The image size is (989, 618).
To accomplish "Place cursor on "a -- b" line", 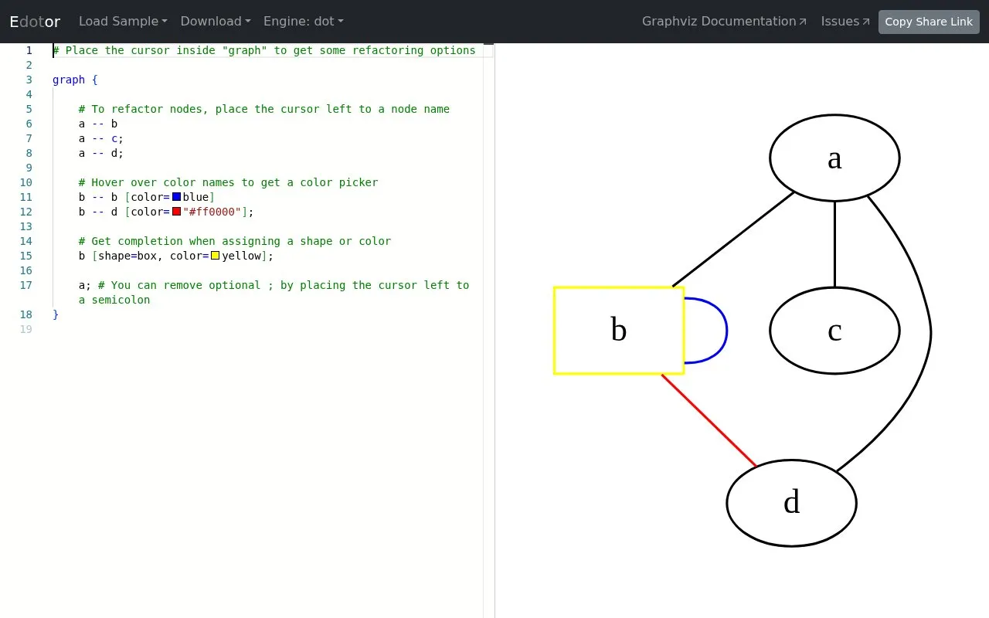I will tap(98, 124).
